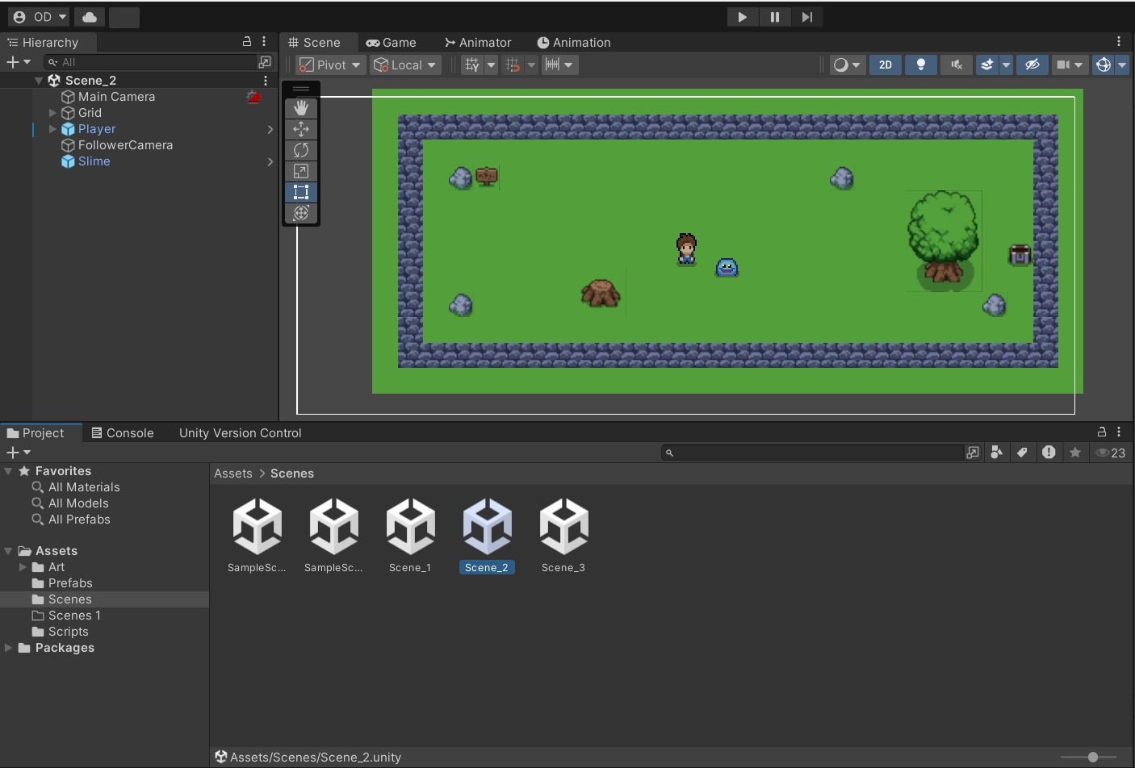
Task: Expand the Player object in Hierarchy
Action: click(52, 129)
